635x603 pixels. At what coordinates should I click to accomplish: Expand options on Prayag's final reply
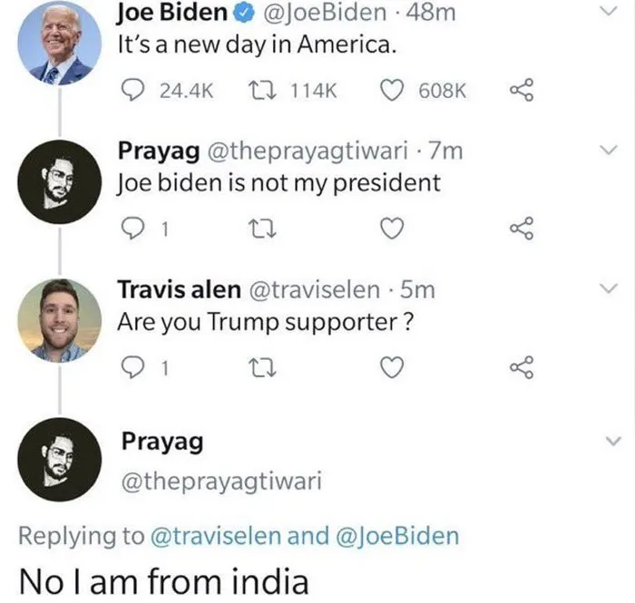(612, 441)
